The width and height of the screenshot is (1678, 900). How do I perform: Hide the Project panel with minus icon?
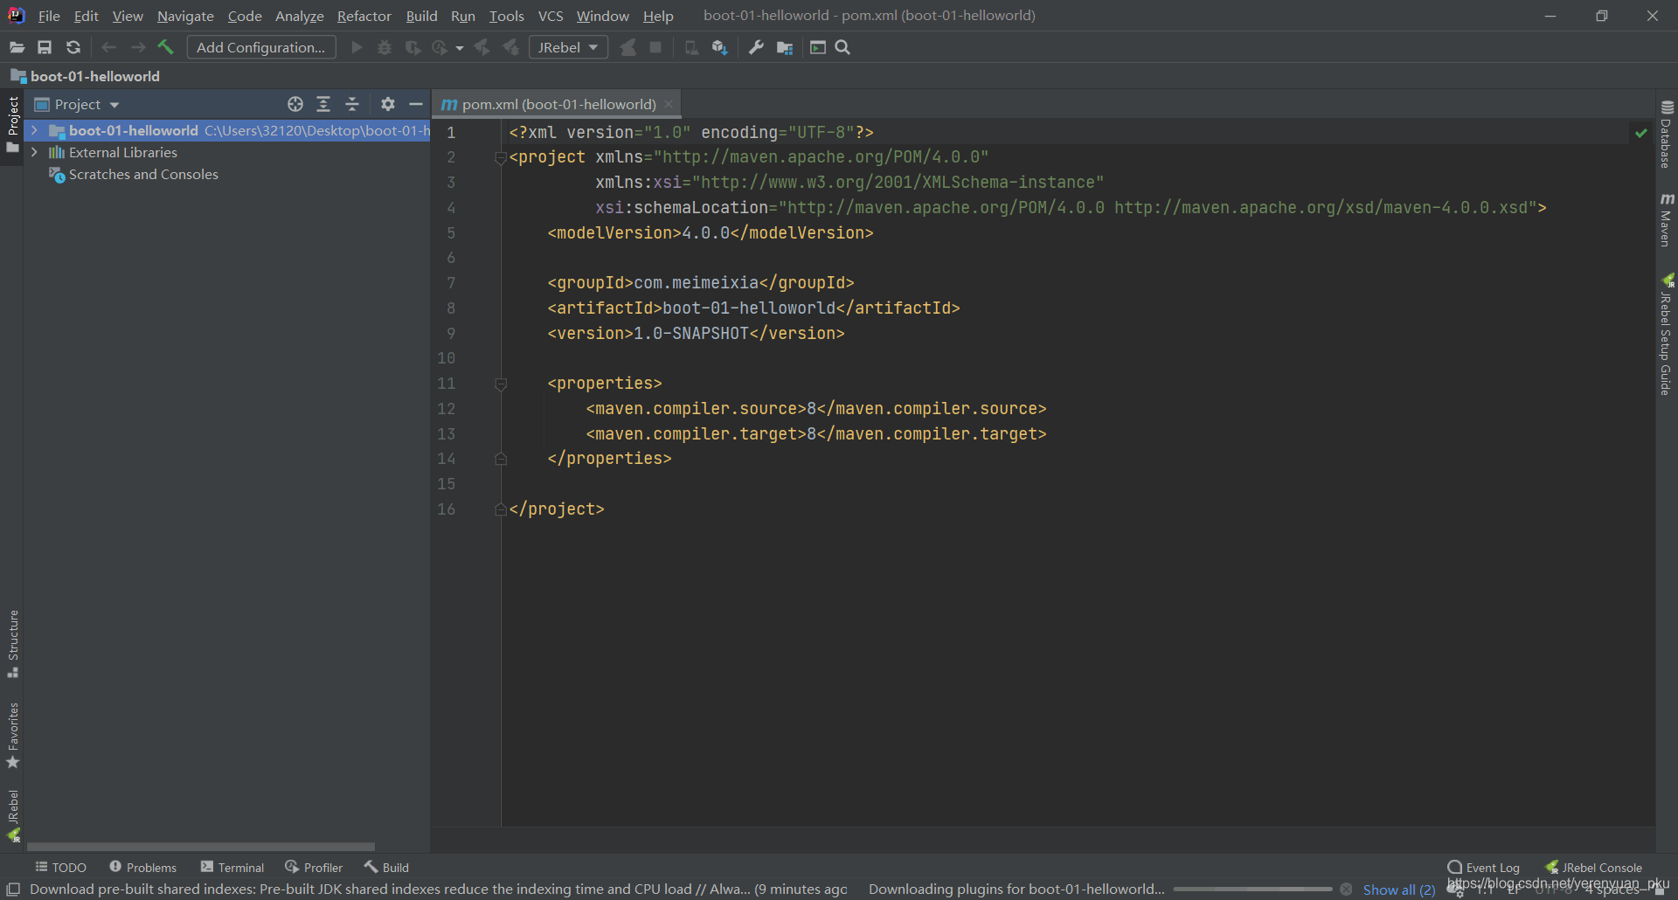point(416,104)
